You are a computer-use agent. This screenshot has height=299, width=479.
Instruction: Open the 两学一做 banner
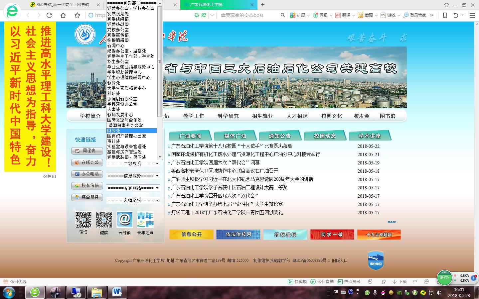coord(332,235)
